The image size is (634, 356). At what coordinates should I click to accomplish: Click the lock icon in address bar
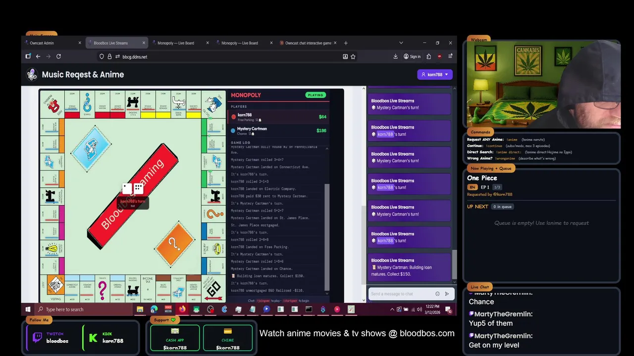pyautogui.click(x=110, y=56)
